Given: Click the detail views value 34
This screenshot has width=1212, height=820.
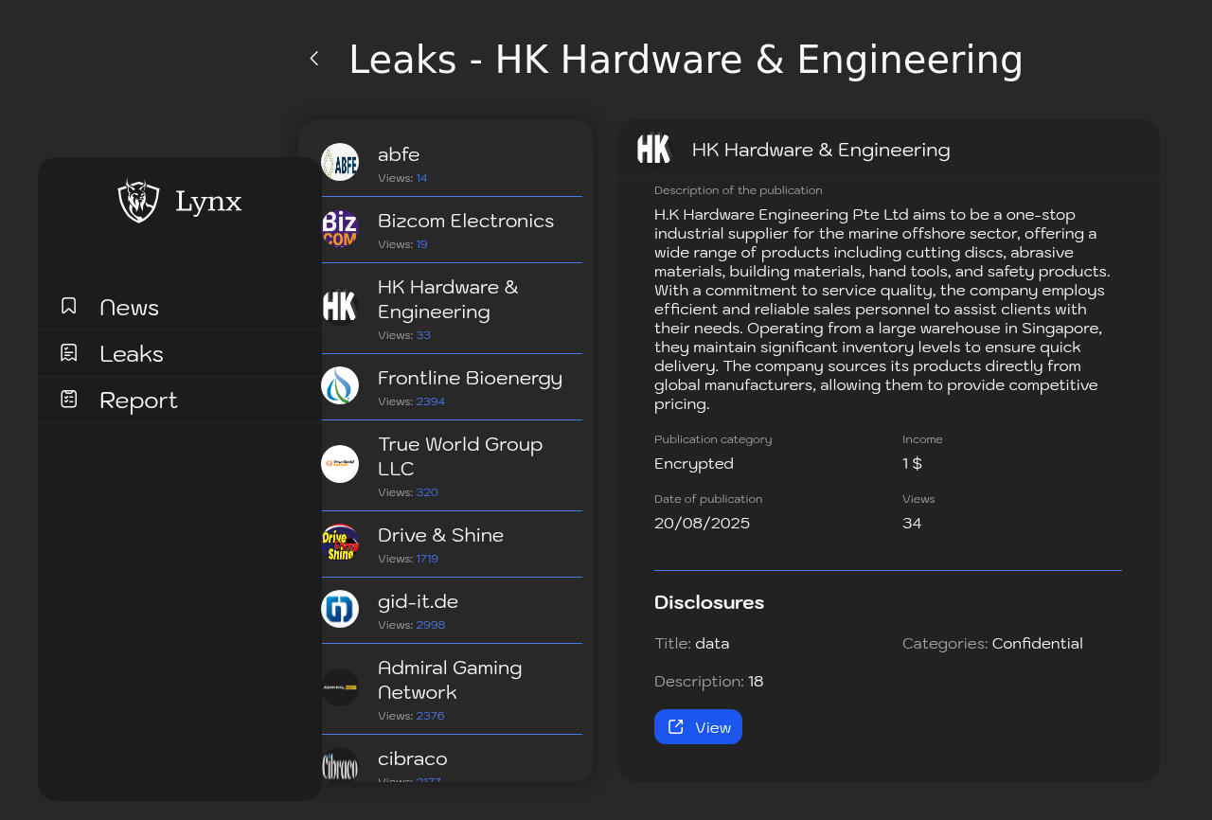Looking at the screenshot, I should [912, 523].
